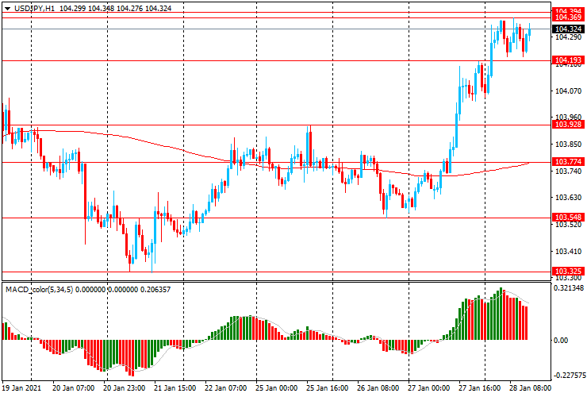Click the 104.290 price scale value
The image size is (587, 397).
pyautogui.click(x=568, y=37)
